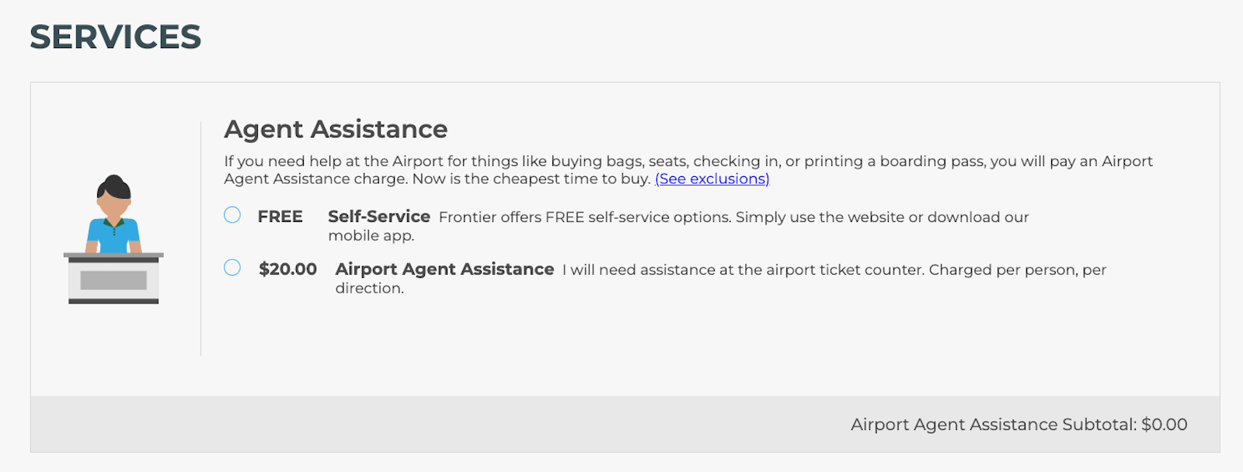The image size is (1243, 472).
Task: Click the word 'direction.' under Airport Agent Assistance
Action: click(369, 289)
